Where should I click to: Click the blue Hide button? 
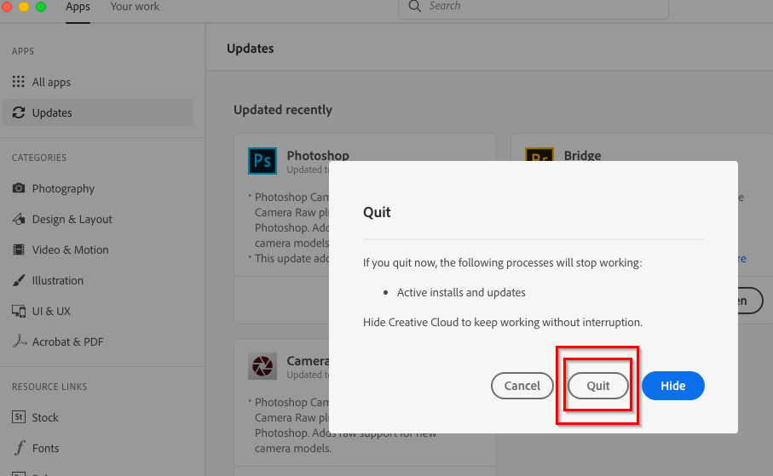672,386
